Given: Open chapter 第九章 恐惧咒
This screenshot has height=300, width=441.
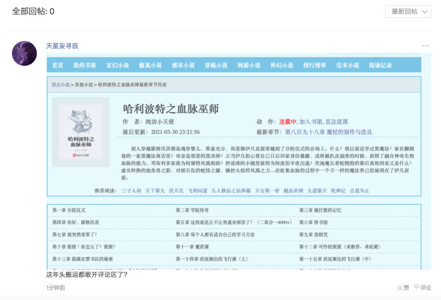Looking at the screenshot, I should 313,235.
